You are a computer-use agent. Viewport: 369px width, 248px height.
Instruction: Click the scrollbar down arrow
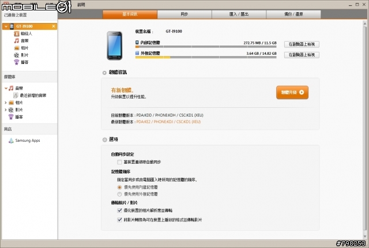(365, 236)
